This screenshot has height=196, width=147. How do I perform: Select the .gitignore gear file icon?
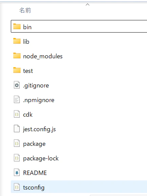[17, 85]
